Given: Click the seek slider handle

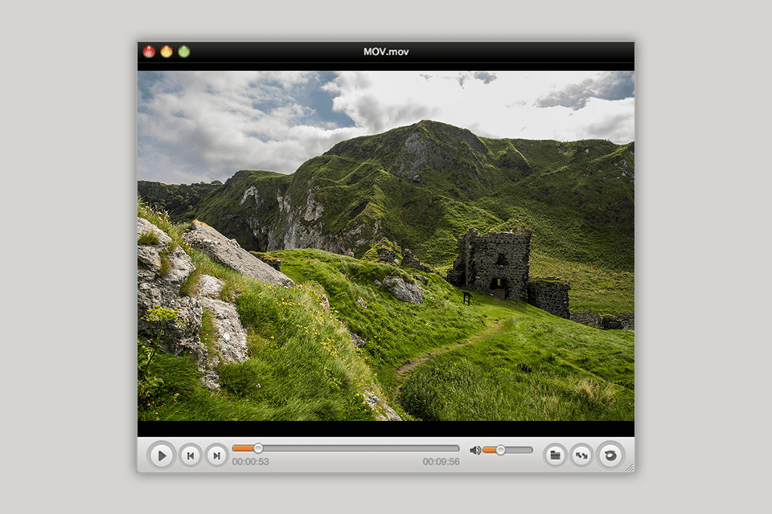Looking at the screenshot, I should point(257,448).
